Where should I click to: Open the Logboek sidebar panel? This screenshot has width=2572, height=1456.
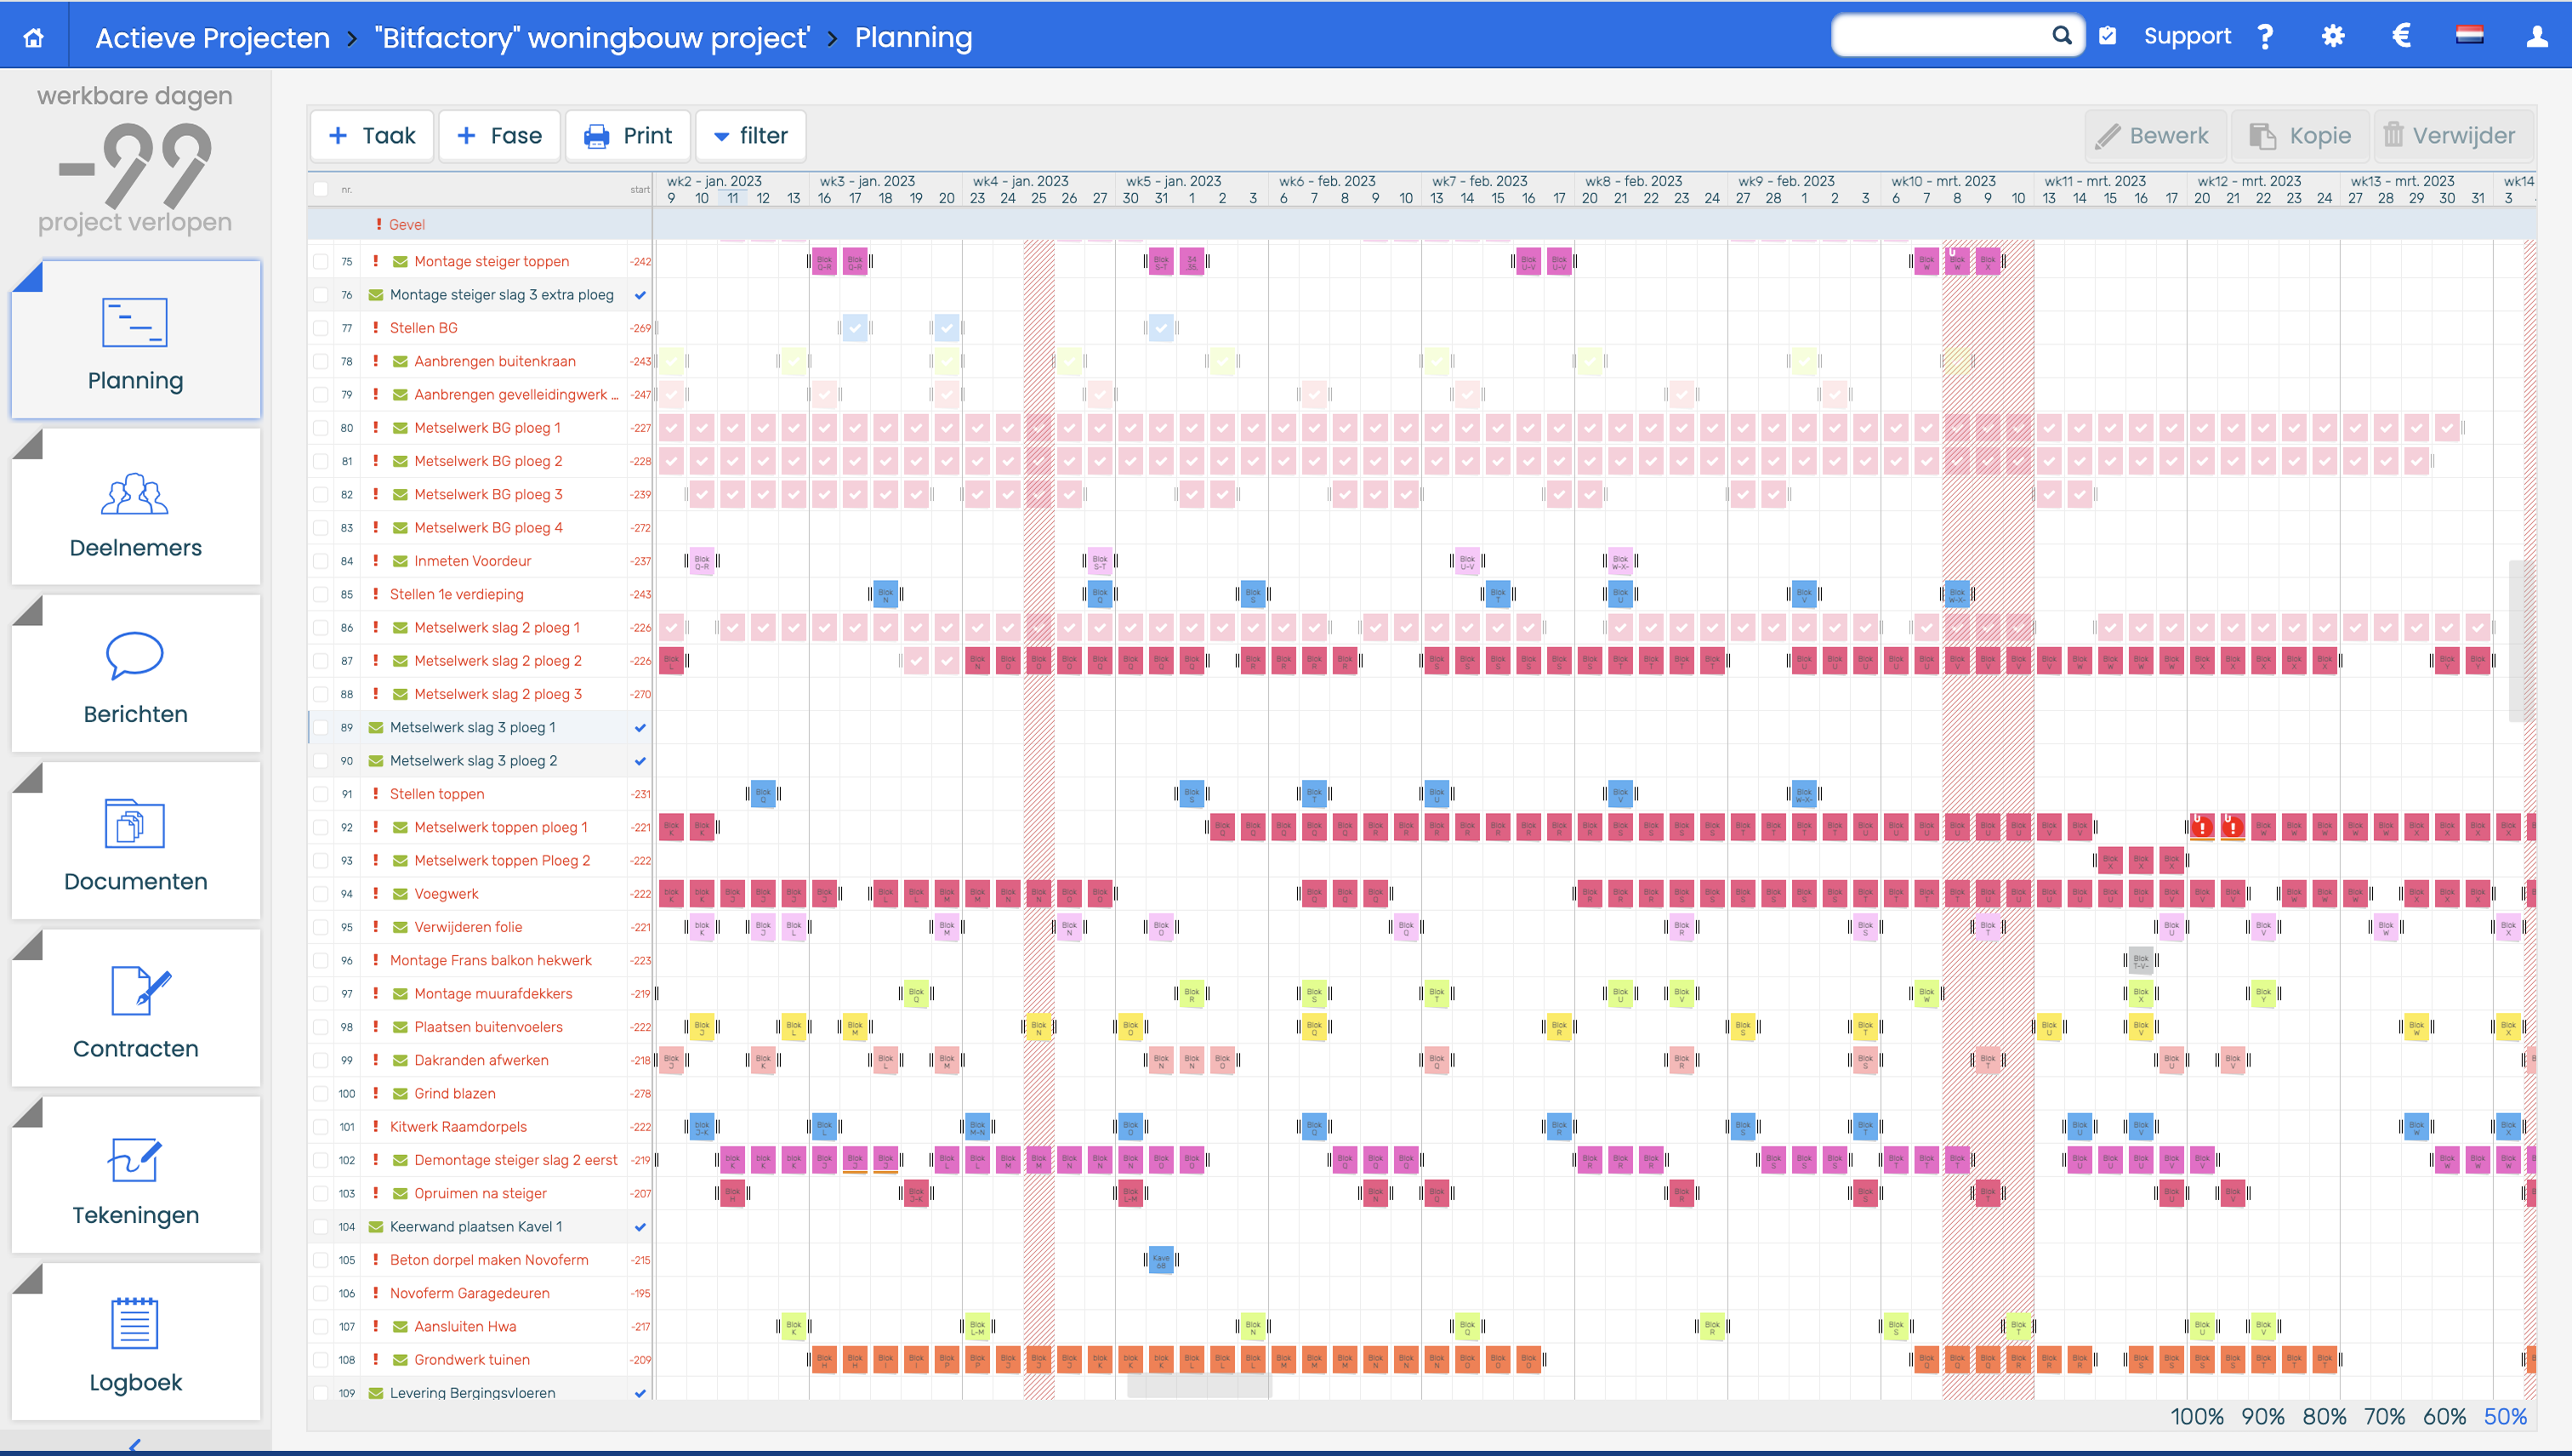pyautogui.click(x=136, y=1342)
